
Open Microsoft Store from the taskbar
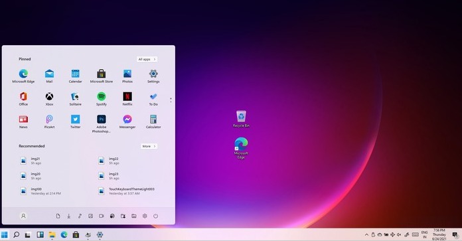76,235
